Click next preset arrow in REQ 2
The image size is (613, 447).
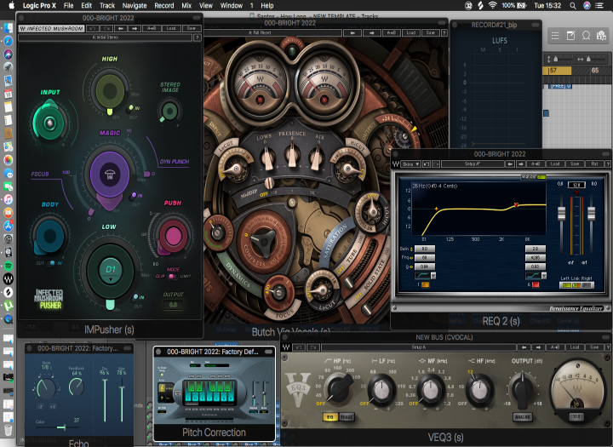(x=521, y=163)
